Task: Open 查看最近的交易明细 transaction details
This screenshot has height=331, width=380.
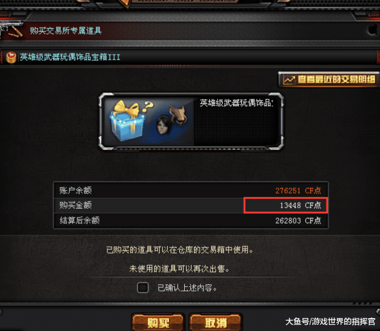Action: 328,80
